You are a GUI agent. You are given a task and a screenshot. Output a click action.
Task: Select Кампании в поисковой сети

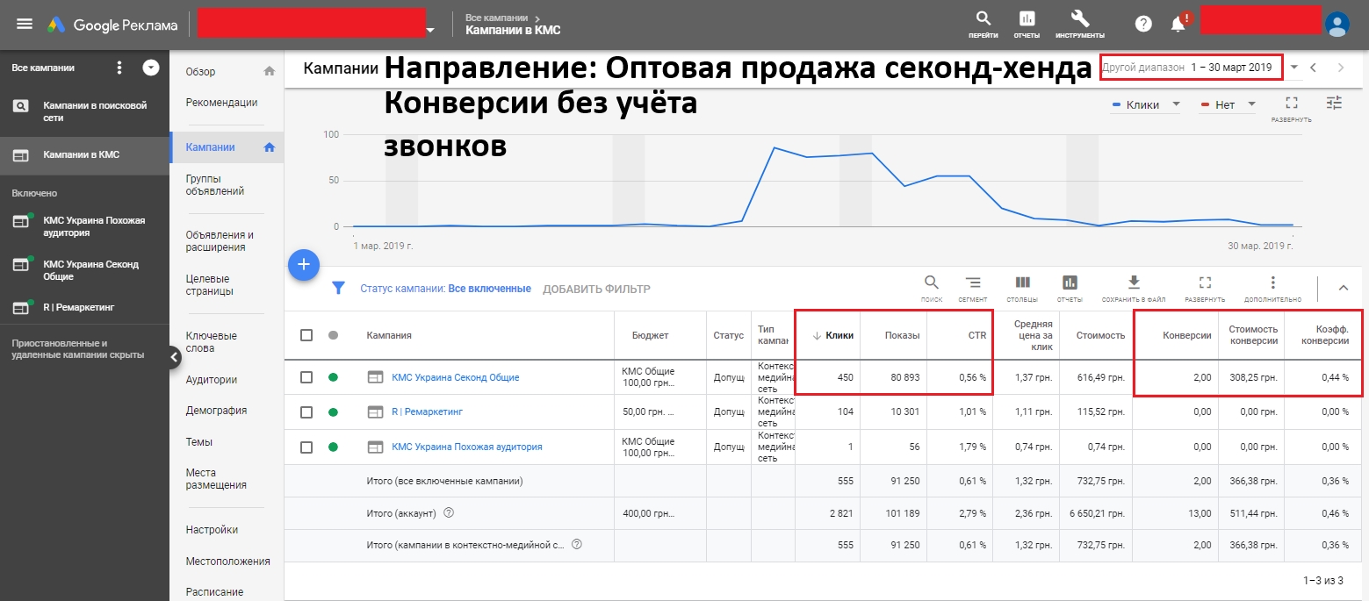[x=84, y=111]
